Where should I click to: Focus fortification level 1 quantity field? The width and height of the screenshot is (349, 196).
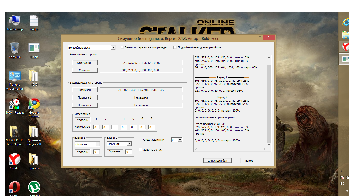(x=96, y=127)
